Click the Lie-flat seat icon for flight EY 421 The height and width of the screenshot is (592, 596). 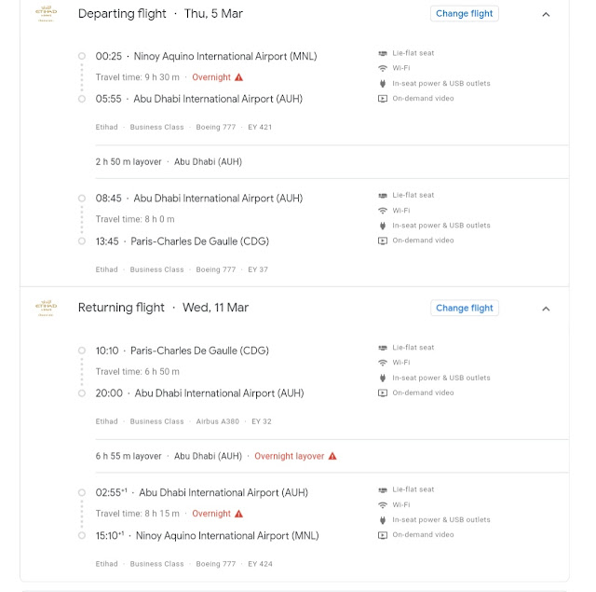(383, 53)
